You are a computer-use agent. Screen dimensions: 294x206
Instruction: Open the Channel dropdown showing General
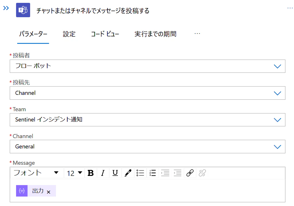click(147, 147)
